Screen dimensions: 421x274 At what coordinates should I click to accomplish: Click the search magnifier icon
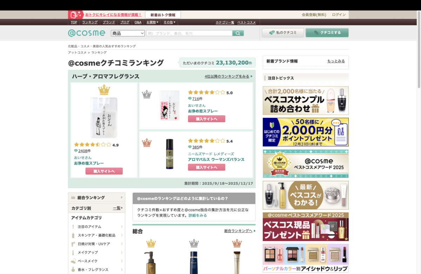click(x=238, y=33)
